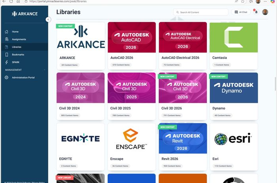This screenshot has height=183, width=277.
Task: Click the ARKANCE logo in sidebar
Action: pos(25,14)
